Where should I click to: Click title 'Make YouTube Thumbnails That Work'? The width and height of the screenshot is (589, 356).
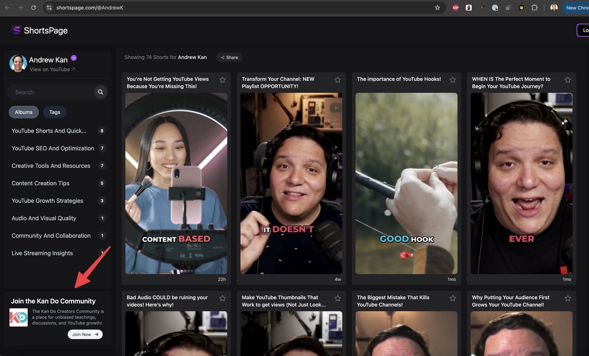[284, 301]
